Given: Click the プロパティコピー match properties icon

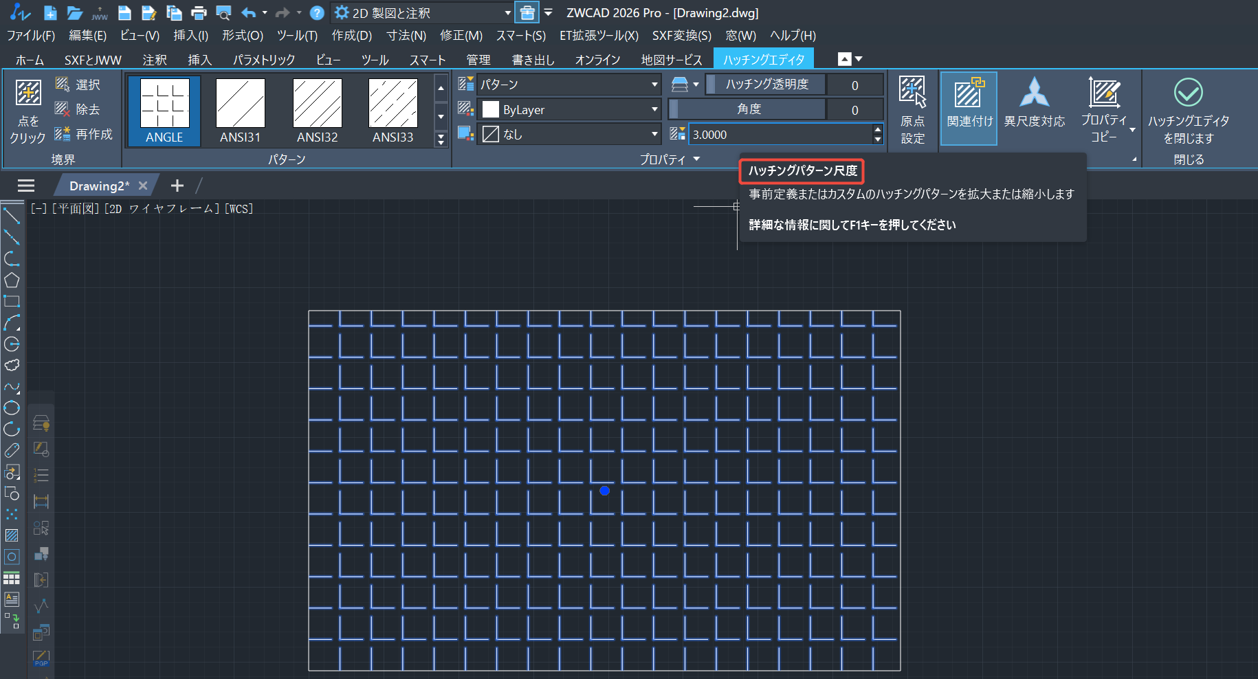Looking at the screenshot, I should pos(1104,93).
